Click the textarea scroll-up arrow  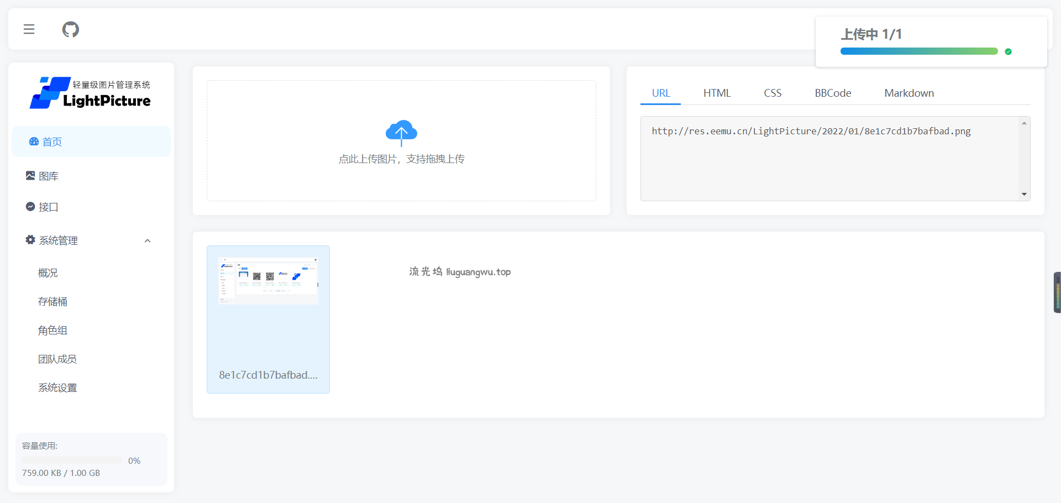pyautogui.click(x=1024, y=122)
